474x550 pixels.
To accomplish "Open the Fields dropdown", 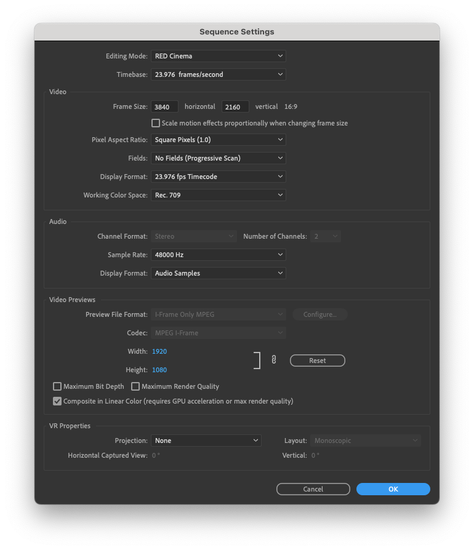I will (219, 158).
